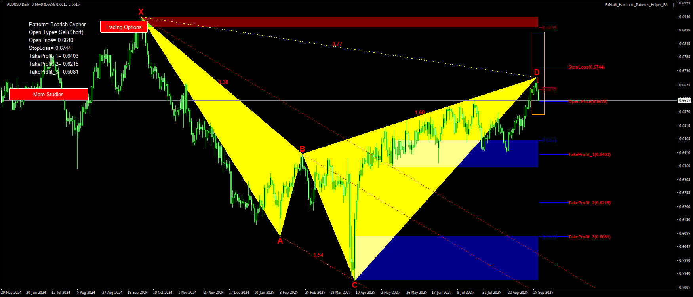The width and height of the screenshot is (693, 297).
Task: Click the Trading Options button
Action: 124,27
